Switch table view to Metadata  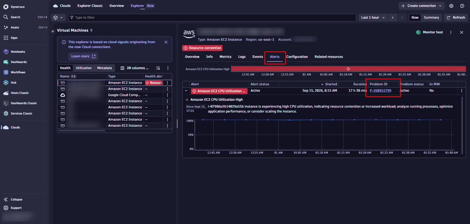(104, 68)
